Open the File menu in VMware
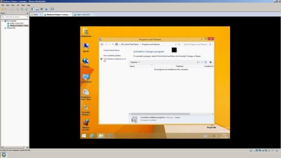281x158 pixels. click(3, 5)
